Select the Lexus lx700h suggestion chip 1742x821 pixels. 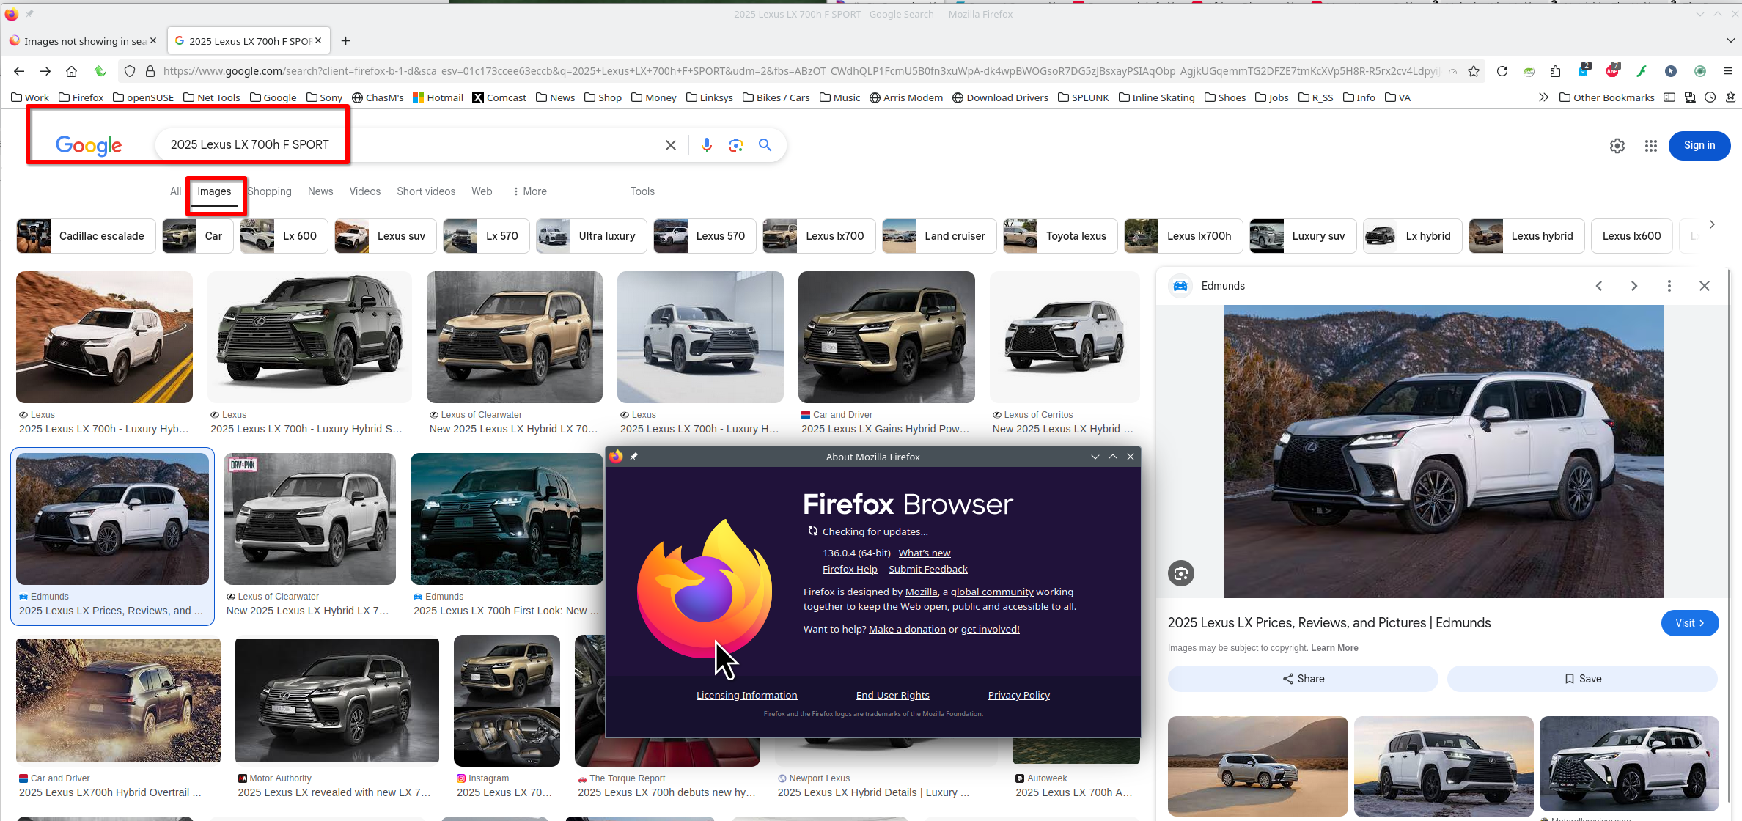(x=1183, y=236)
